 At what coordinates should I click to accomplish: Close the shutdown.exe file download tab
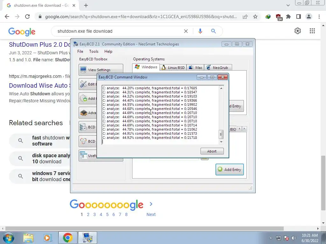tap(74, 5)
